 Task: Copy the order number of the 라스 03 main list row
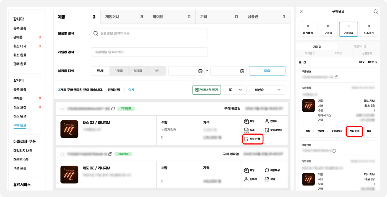113,109
